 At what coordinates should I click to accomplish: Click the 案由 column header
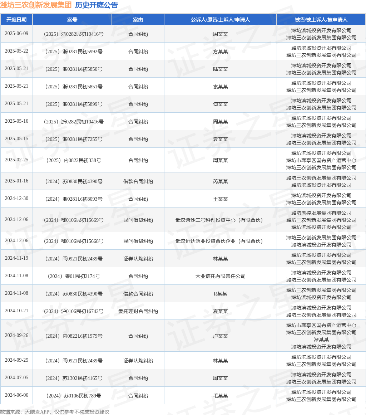tap(138, 20)
